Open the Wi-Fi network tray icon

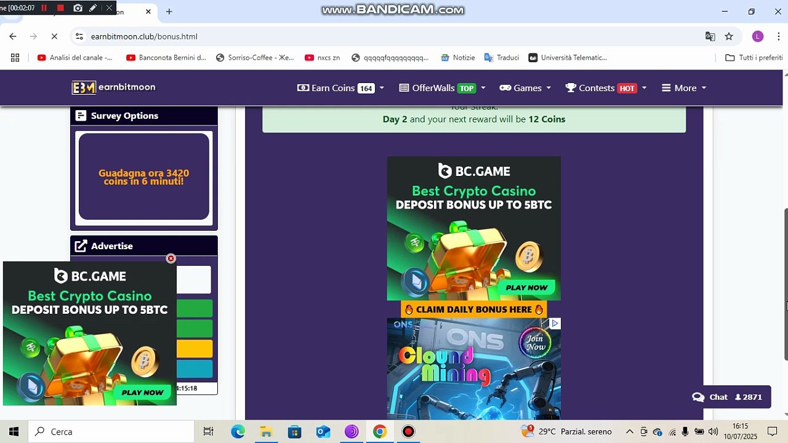pyautogui.click(x=672, y=432)
